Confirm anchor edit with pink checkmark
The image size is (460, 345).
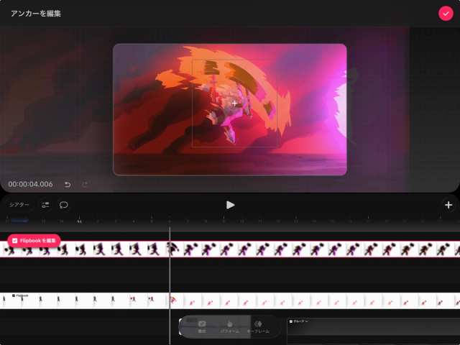pos(446,14)
